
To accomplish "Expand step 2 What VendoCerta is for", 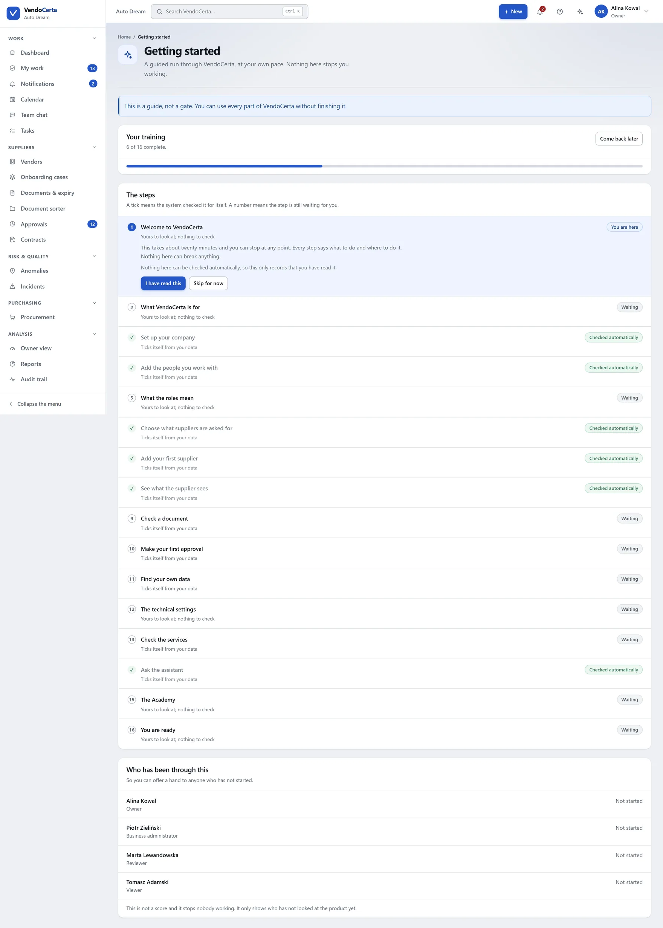I will 384,312.
